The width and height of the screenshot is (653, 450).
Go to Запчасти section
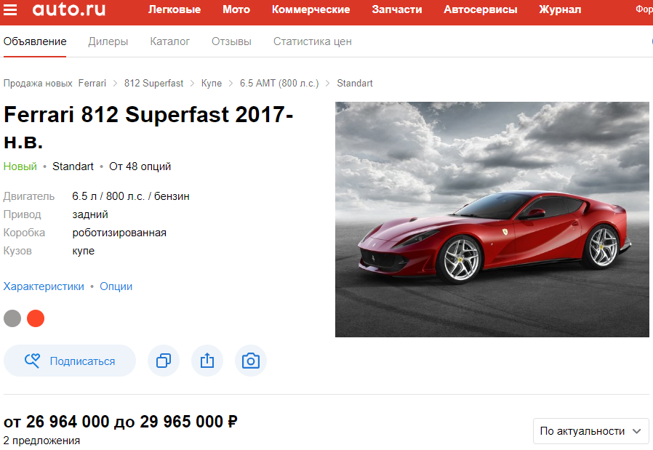tap(397, 9)
